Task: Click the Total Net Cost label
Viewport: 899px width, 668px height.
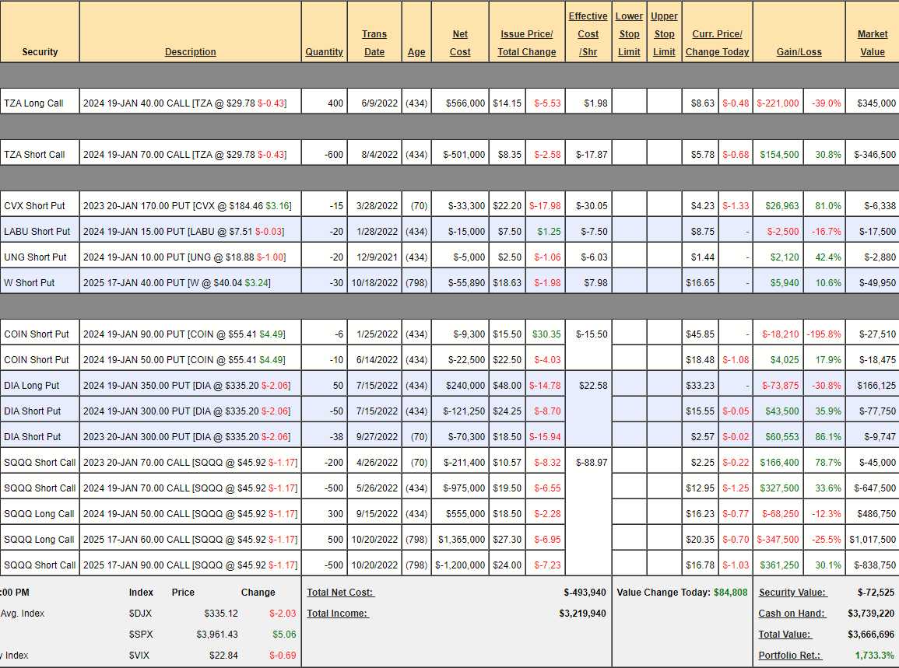Action: [x=340, y=593]
